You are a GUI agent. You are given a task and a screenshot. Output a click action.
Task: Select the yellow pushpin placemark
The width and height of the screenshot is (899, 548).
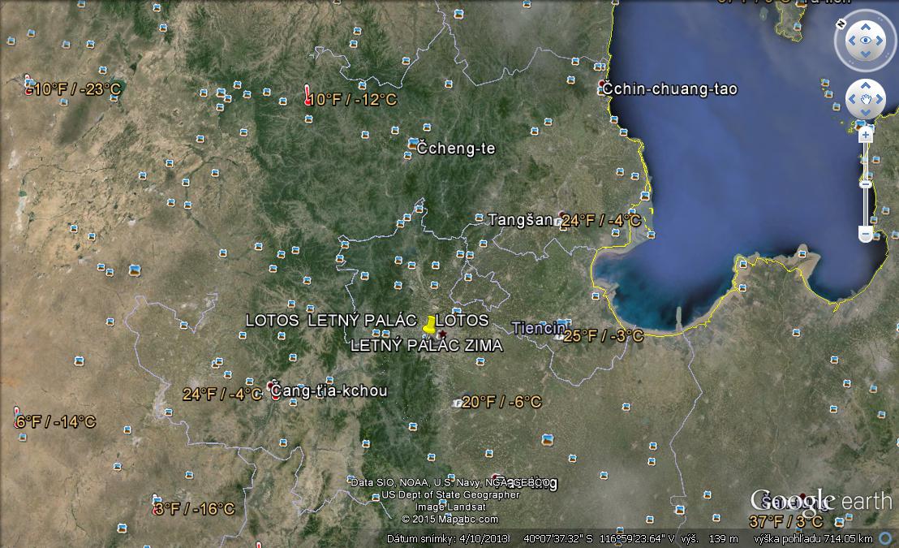click(429, 324)
